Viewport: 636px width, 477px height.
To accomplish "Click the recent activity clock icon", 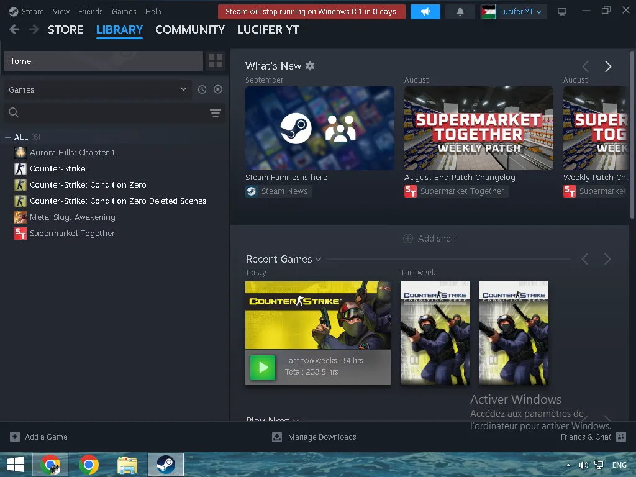I will tap(202, 89).
